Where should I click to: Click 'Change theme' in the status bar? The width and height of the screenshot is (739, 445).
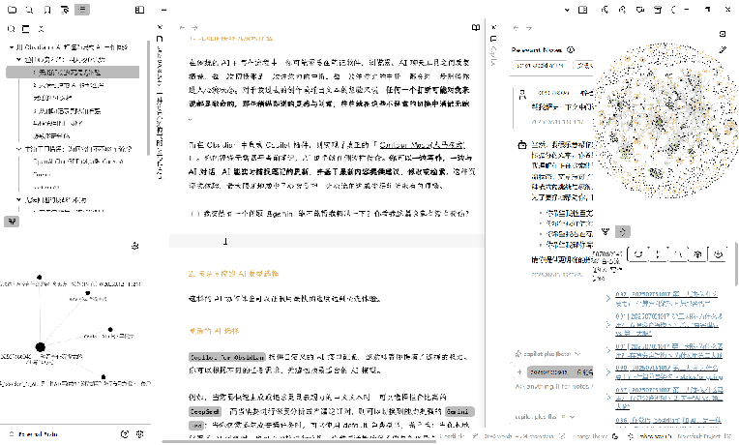591,436
